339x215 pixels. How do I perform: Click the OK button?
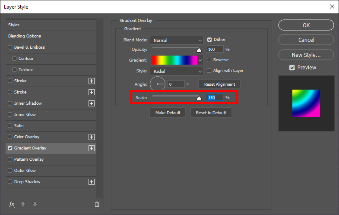(x=306, y=25)
